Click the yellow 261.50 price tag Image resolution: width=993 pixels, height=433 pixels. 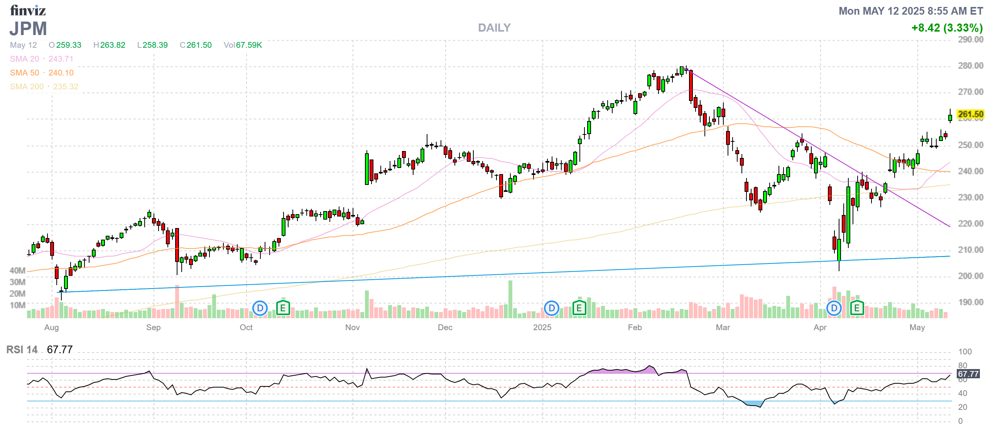click(x=970, y=114)
